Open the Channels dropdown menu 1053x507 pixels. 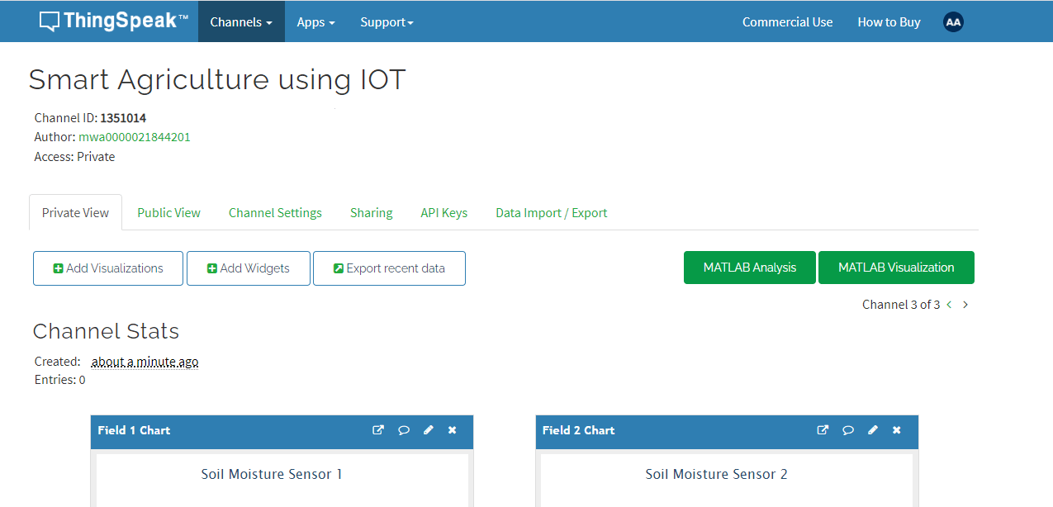point(240,21)
